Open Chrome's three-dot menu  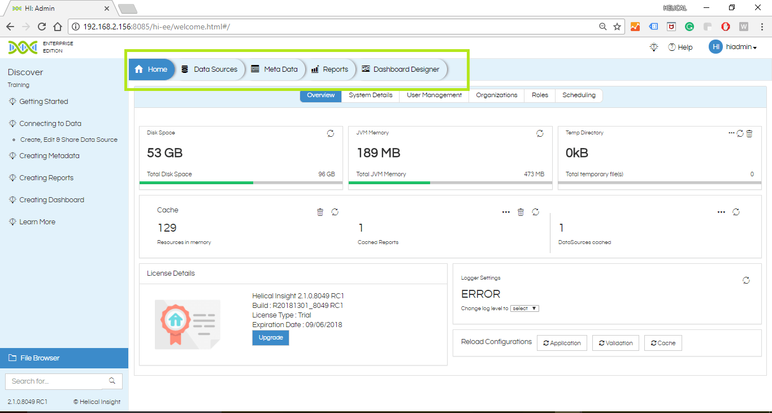(761, 27)
